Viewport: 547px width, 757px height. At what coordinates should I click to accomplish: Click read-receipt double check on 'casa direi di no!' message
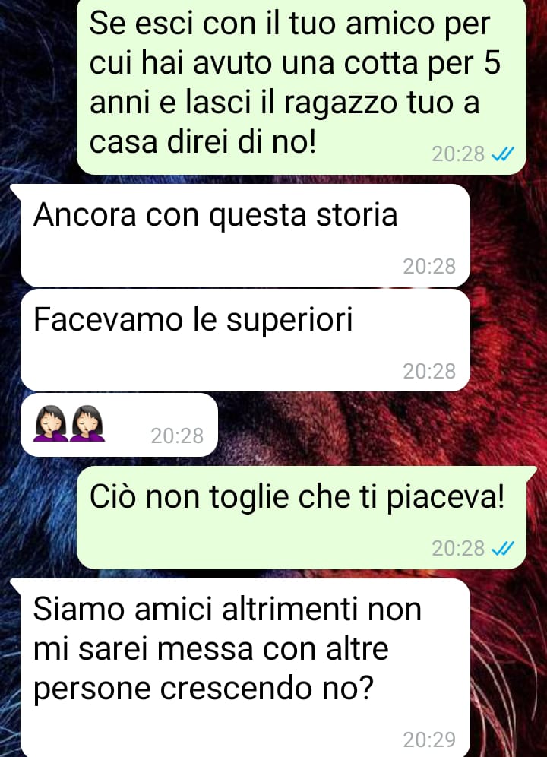503,154
